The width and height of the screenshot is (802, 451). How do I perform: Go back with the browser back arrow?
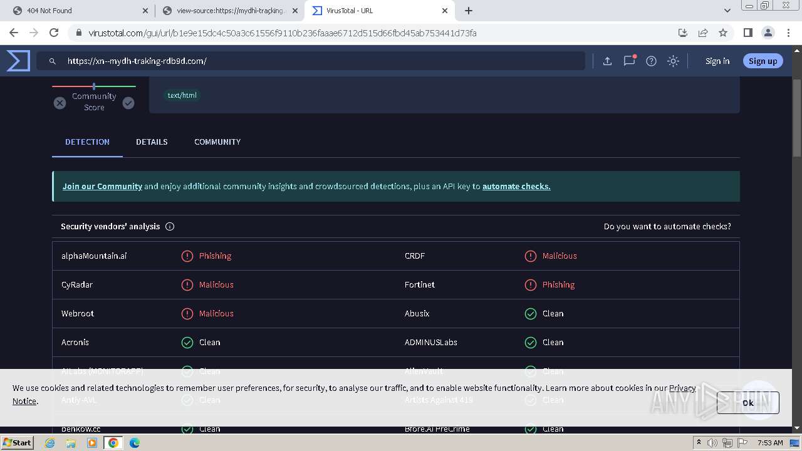point(14,33)
